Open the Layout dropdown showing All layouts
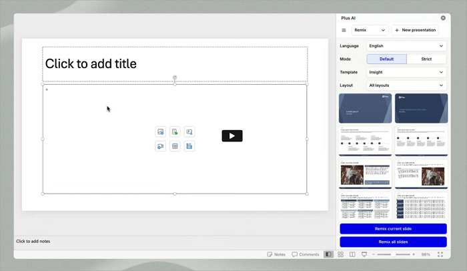 (x=406, y=85)
